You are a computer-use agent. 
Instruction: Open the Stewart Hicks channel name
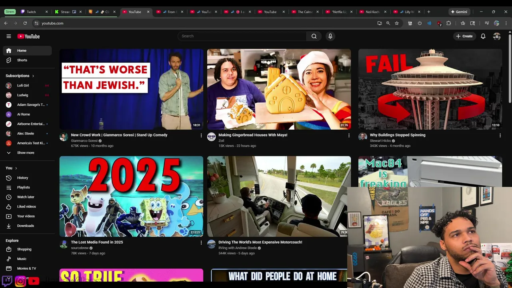click(x=380, y=141)
